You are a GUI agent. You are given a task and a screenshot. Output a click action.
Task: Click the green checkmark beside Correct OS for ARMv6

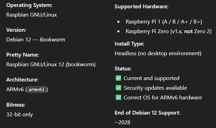118,97
